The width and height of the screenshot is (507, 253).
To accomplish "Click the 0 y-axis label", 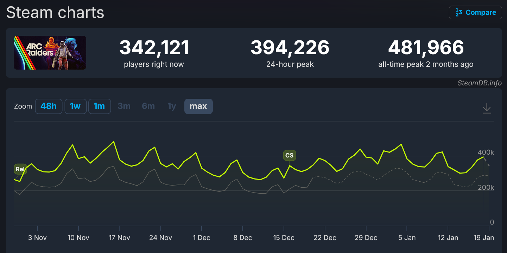I will (492, 222).
